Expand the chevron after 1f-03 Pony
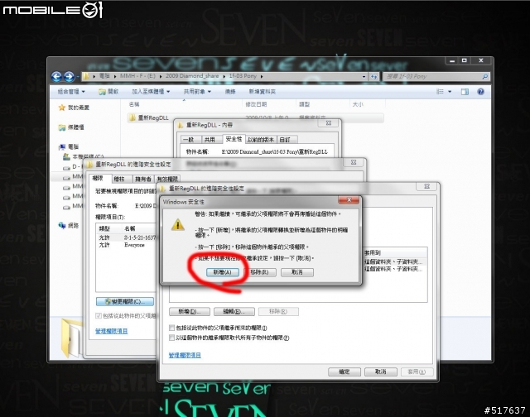530x417 pixels. click(262, 76)
